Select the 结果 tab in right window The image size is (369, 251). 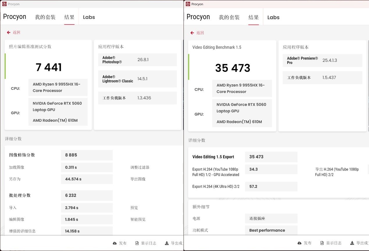254,17
